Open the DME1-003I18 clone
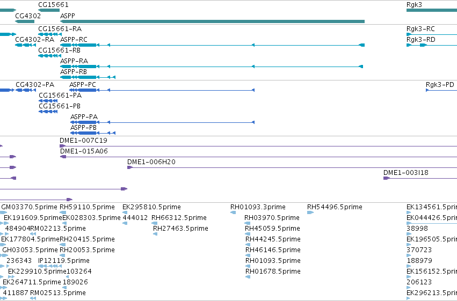Viewport: 457px width, 301px height. [x=405, y=173]
